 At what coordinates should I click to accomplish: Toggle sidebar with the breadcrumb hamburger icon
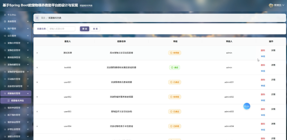(x=37, y=18)
